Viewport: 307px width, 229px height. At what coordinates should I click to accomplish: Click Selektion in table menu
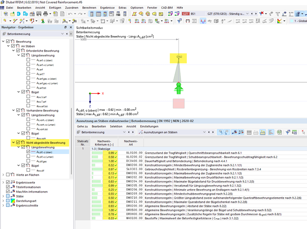[x=116, y=127]
